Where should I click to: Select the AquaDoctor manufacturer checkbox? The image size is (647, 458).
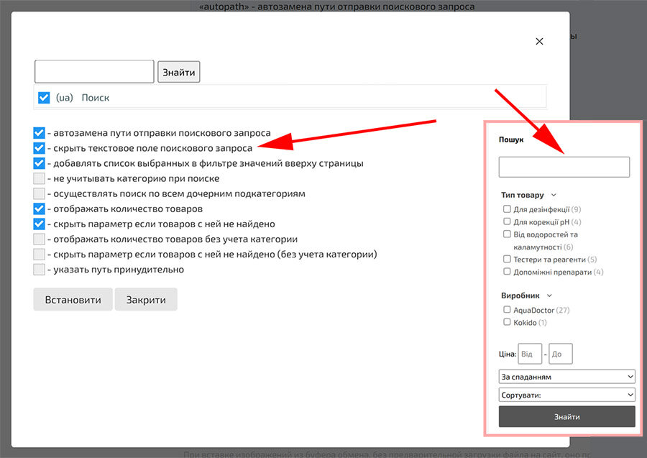click(x=508, y=310)
